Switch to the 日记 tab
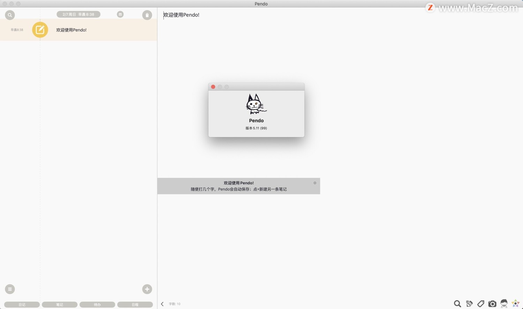 pos(22,304)
